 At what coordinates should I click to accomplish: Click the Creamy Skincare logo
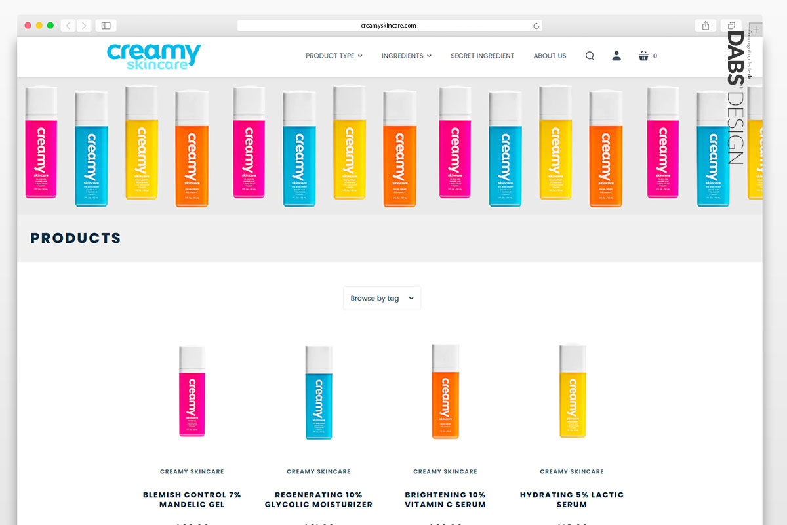pyautogui.click(x=154, y=56)
